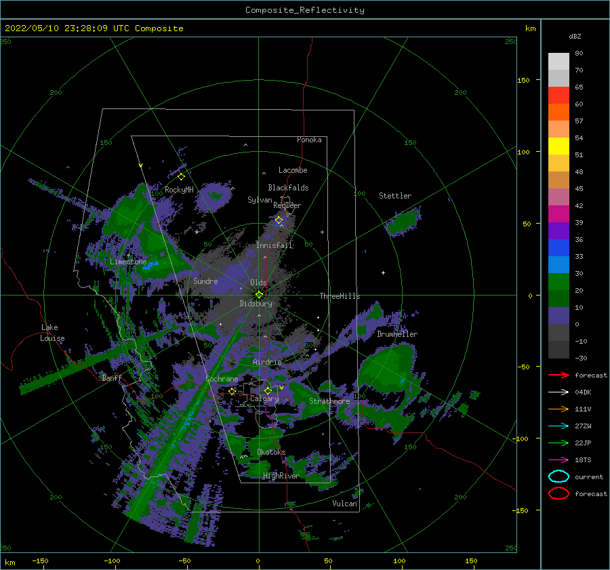Click the Ponoka city label
This screenshot has height=570, width=610.
pos(309,140)
